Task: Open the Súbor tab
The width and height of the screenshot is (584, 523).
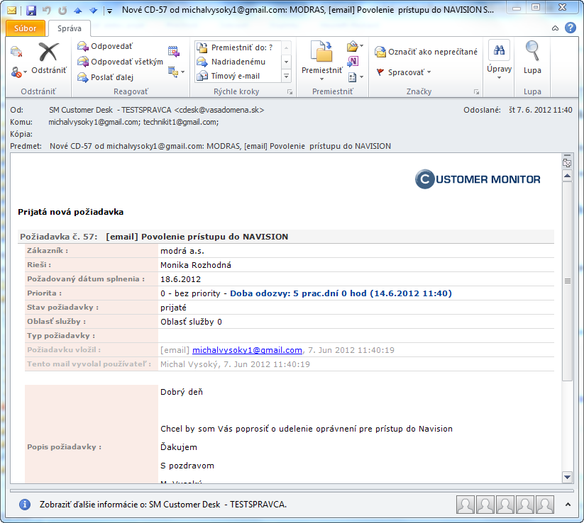Action: coord(26,28)
